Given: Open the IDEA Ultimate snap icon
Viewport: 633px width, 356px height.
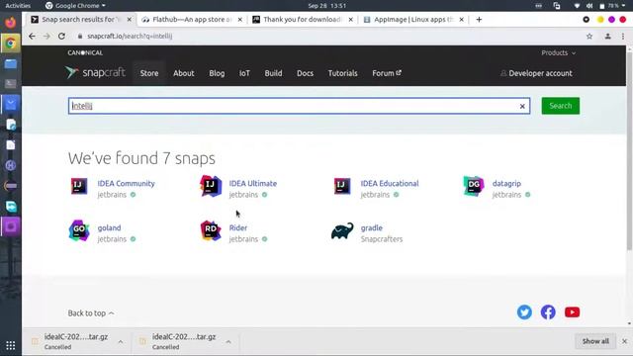Looking at the screenshot, I should 211,186.
